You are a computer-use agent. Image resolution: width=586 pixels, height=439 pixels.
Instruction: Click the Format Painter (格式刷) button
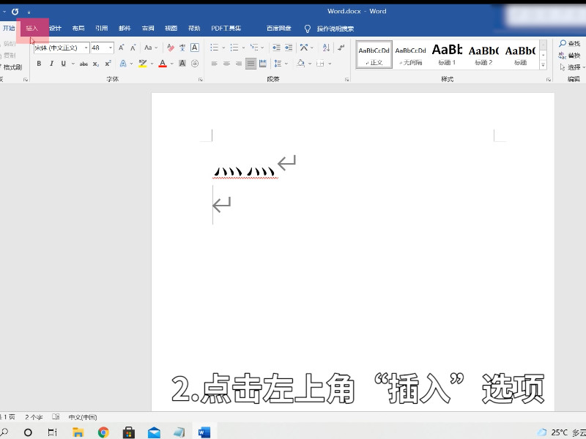[x=12, y=67]
